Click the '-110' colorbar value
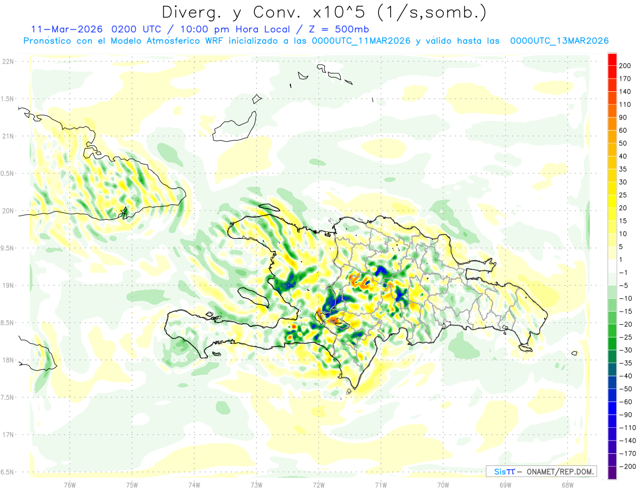637x492 pixels. pos(626,428)
